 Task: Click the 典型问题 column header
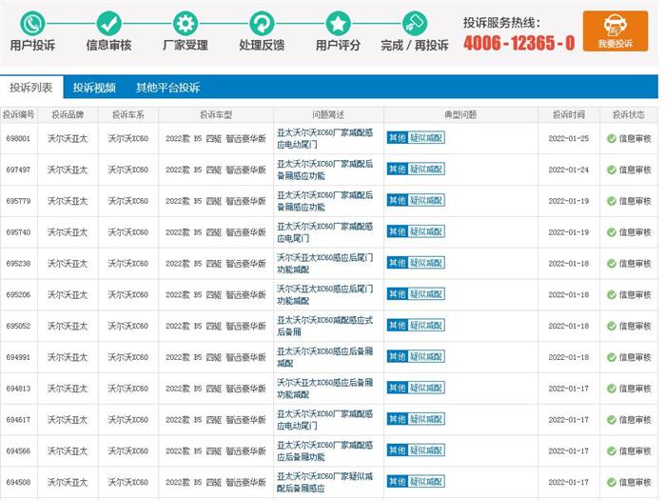click(460, 115)
